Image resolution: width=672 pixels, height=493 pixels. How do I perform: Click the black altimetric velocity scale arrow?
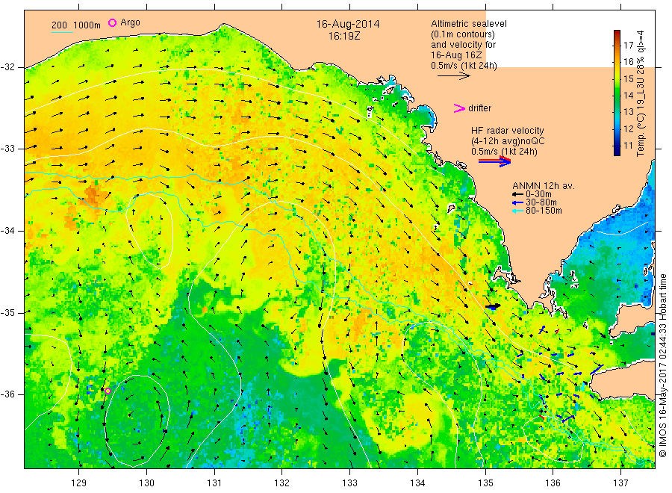point(453,76)
